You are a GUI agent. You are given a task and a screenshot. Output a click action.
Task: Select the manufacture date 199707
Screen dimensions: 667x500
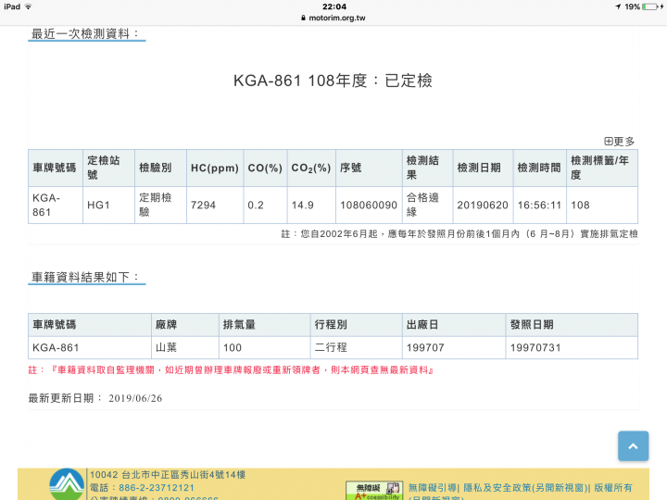[454, 348]
